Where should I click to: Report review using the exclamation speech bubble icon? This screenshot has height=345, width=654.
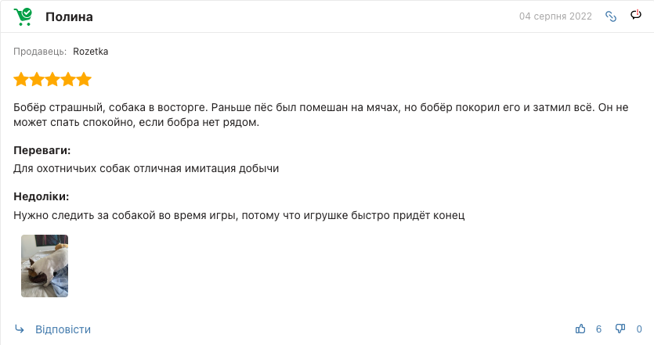coord(636,15)
